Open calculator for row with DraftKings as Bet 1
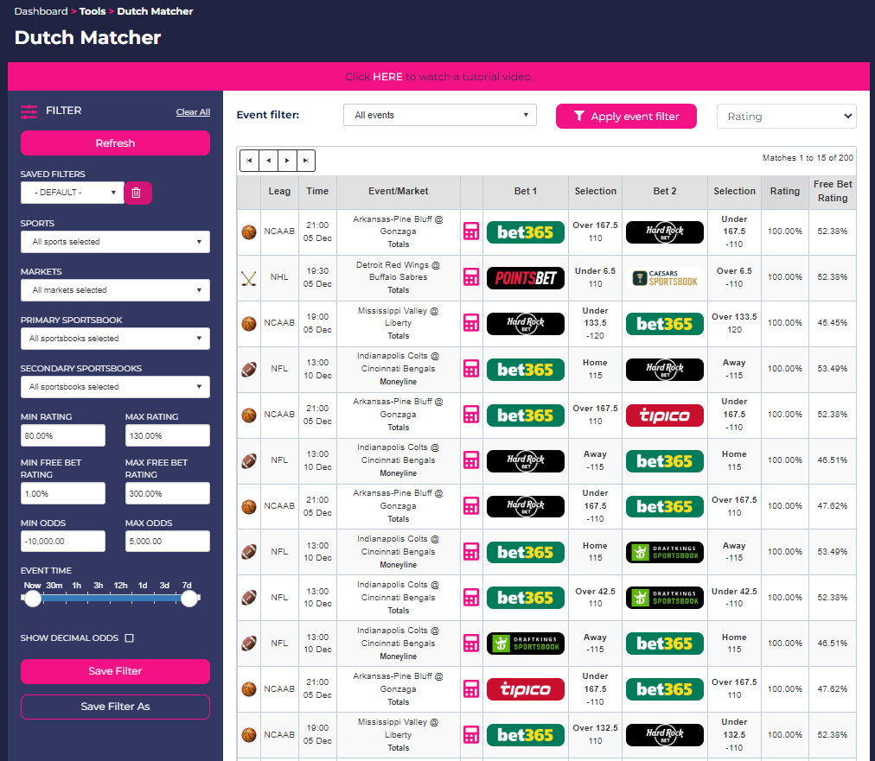The height and width of the screenshot is (761, 875). click(x=471, y=643)
